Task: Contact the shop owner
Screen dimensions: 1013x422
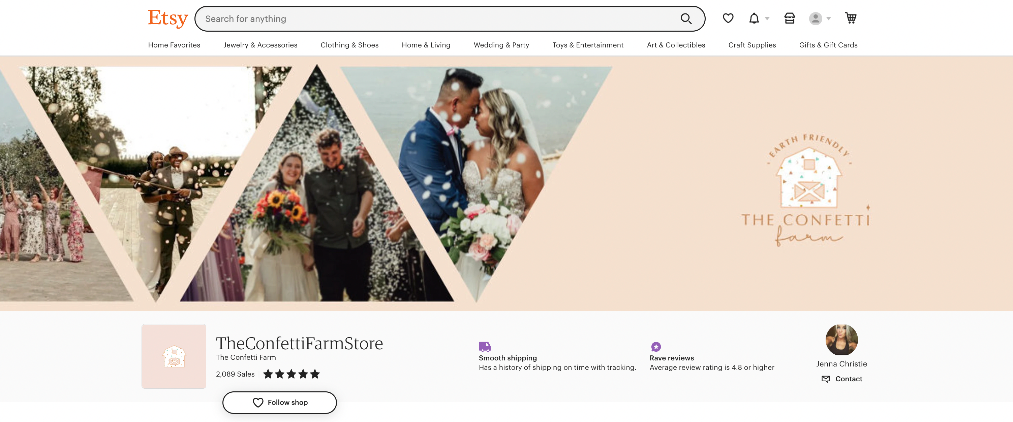Action: tap(841, 379)
